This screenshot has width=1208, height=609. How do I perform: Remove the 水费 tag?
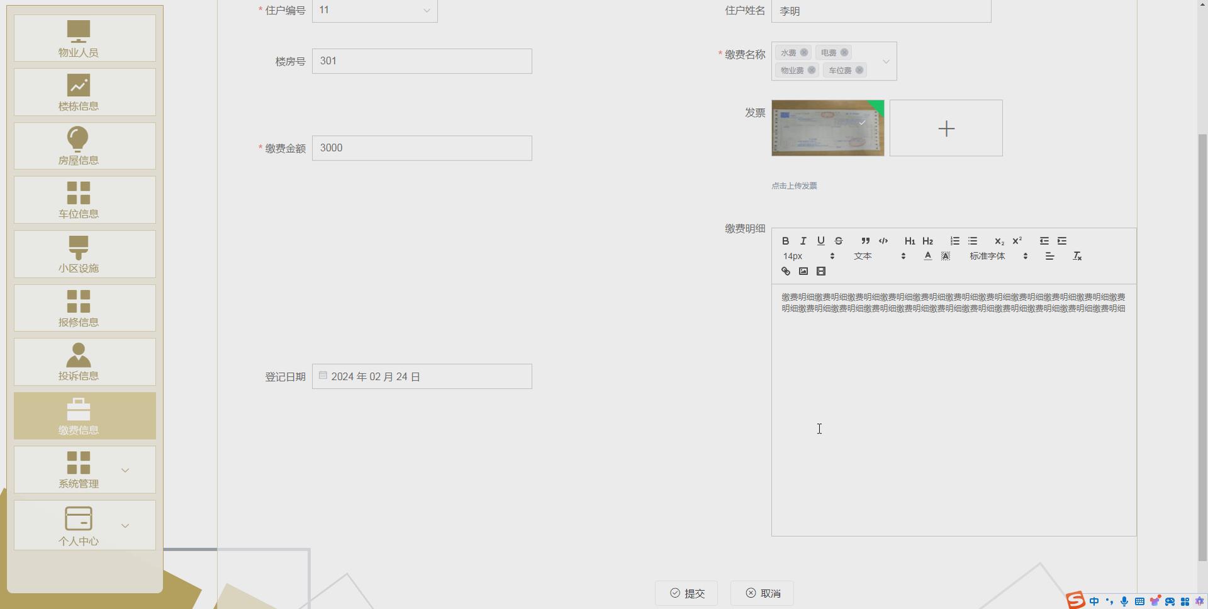coord(803,53)
